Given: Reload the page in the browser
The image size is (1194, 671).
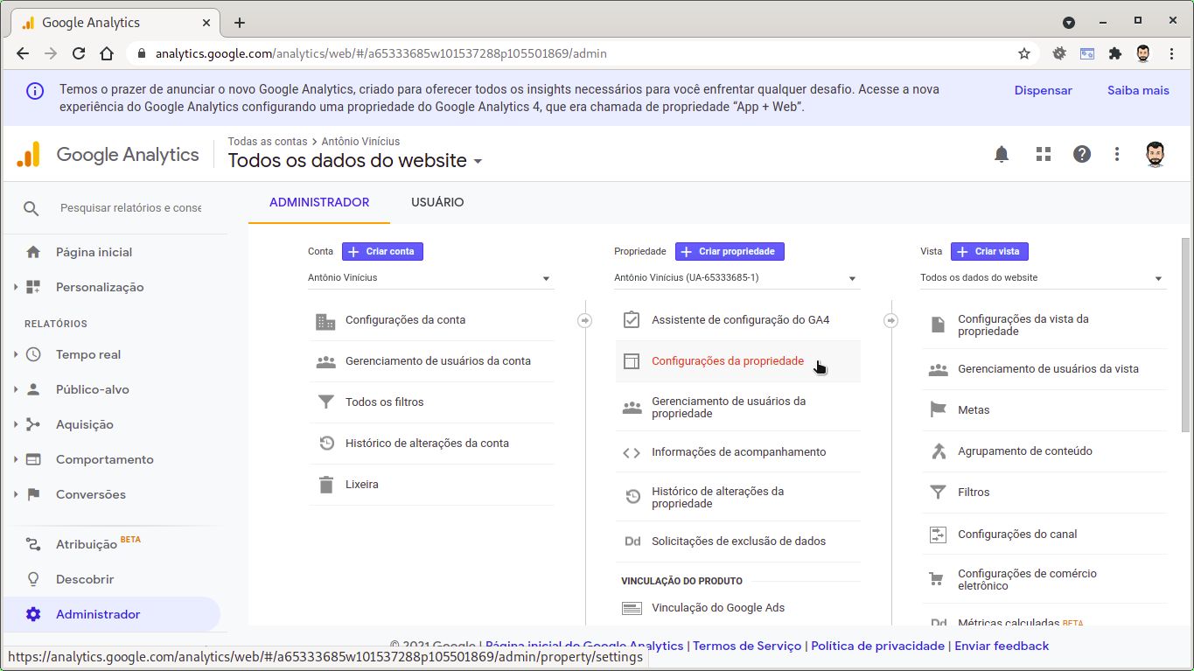Looking at the screenshot, I should tap(79, 53).
